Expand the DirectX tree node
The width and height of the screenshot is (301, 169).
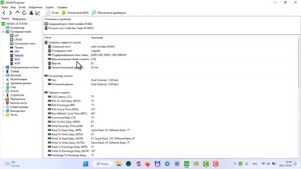coord(3,91)
